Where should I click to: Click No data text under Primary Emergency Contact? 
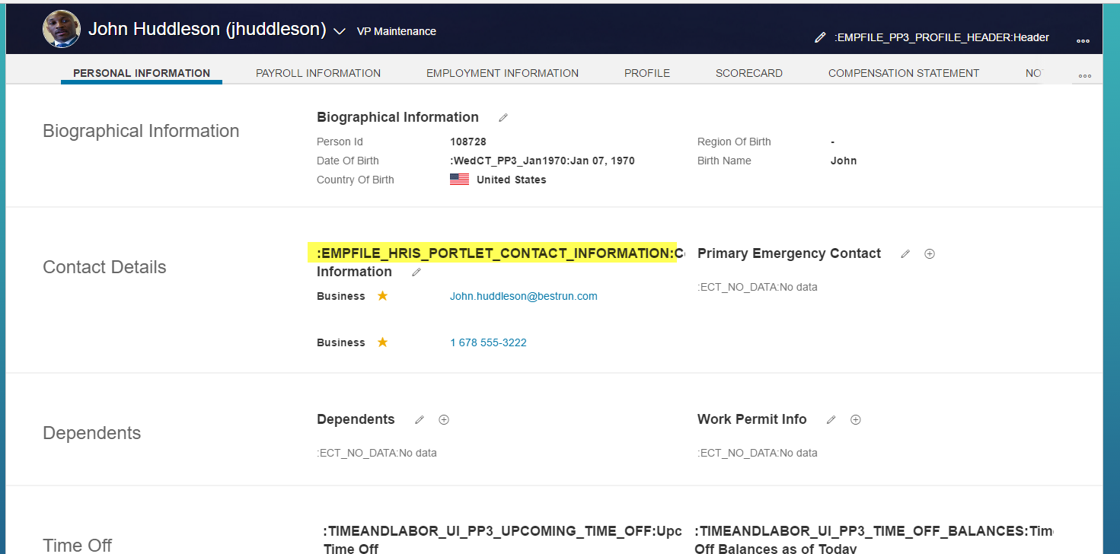[758, 287]
